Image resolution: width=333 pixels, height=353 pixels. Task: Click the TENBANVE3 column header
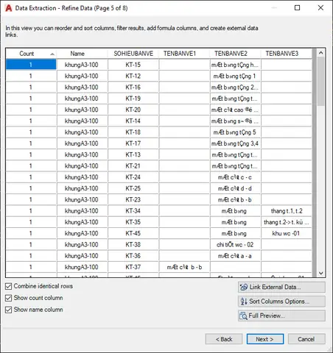coord(286,54)
